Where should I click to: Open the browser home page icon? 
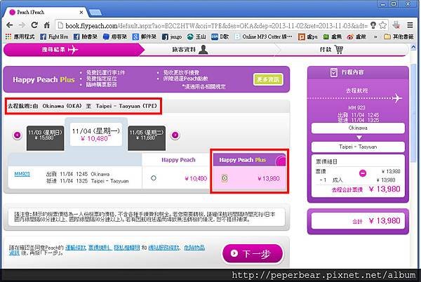coord(47,25)
